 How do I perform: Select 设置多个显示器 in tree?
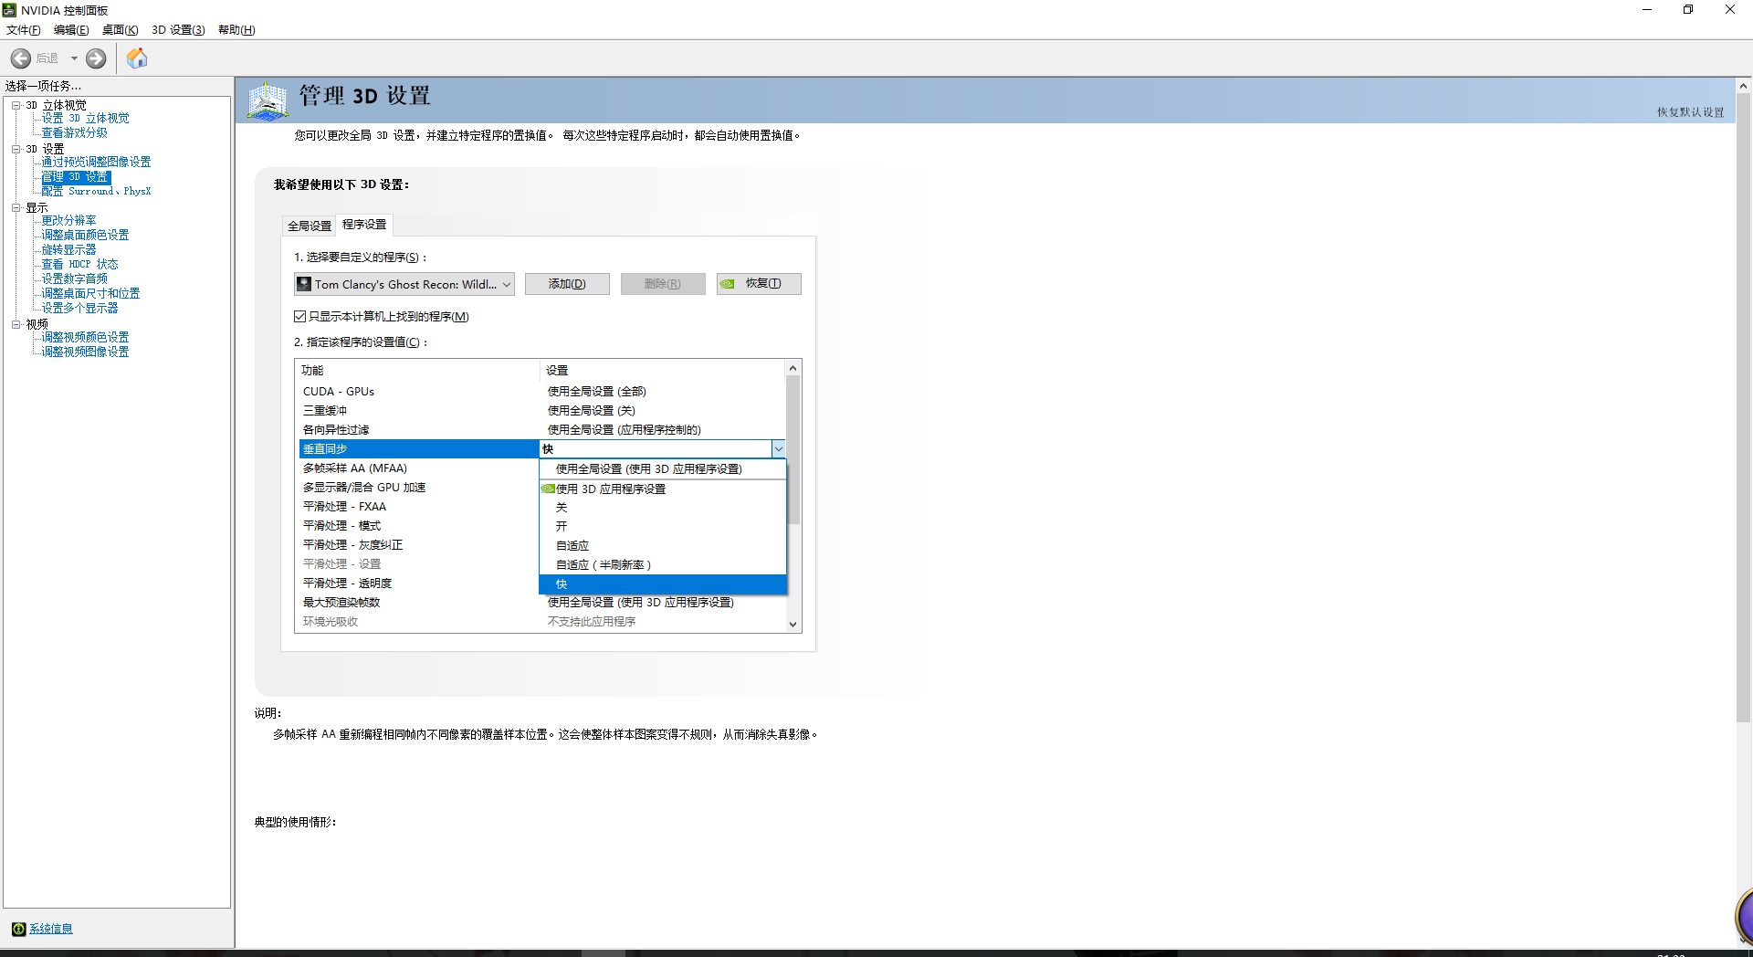pos(80,309)
